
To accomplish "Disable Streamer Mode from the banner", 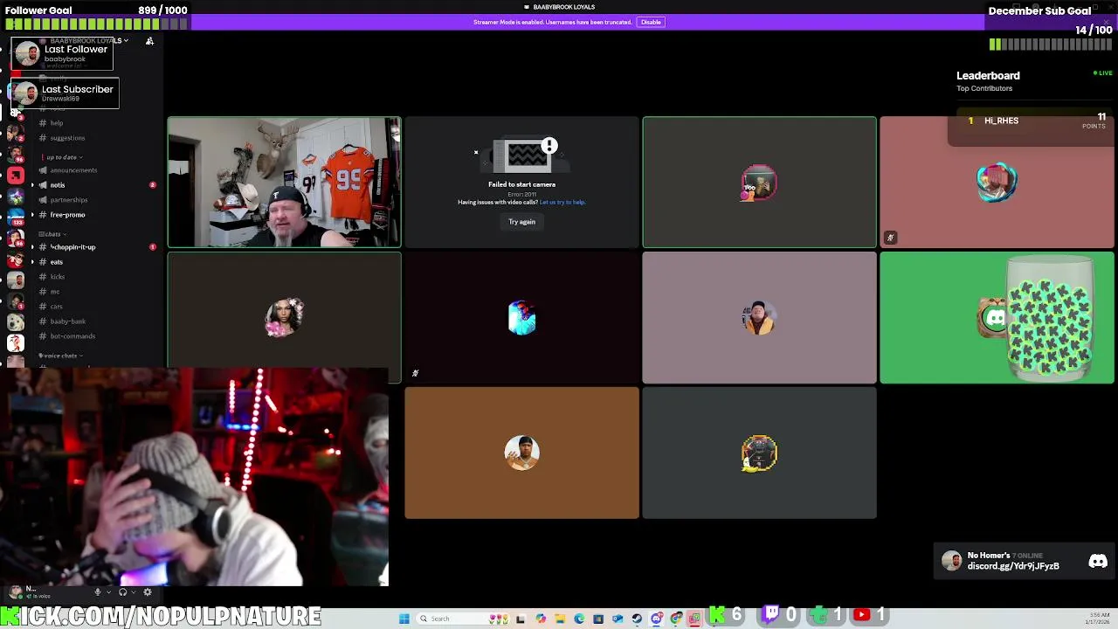I will [x=651, y=22].
